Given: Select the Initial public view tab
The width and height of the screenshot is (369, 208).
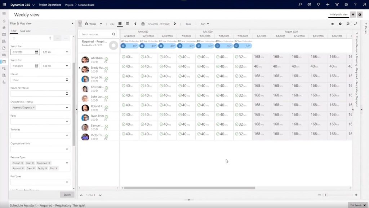Looking at the screenshot, I should coord(338,14).
